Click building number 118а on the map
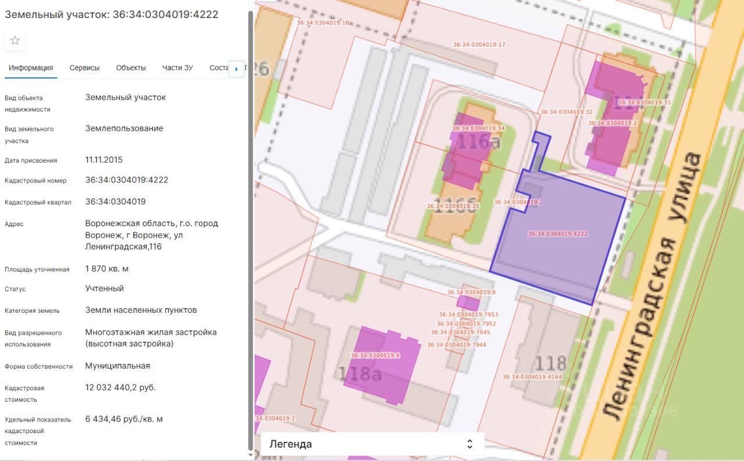This screenshot has width=744, height=461. click(x=360, y=374)
